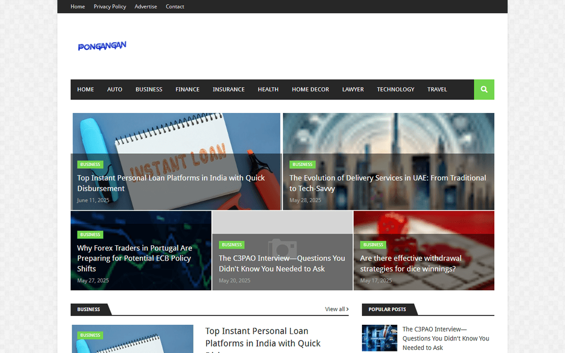The image size is (565, 353).
Task: Select the FINANCE category menu
Action: (187, 89)
